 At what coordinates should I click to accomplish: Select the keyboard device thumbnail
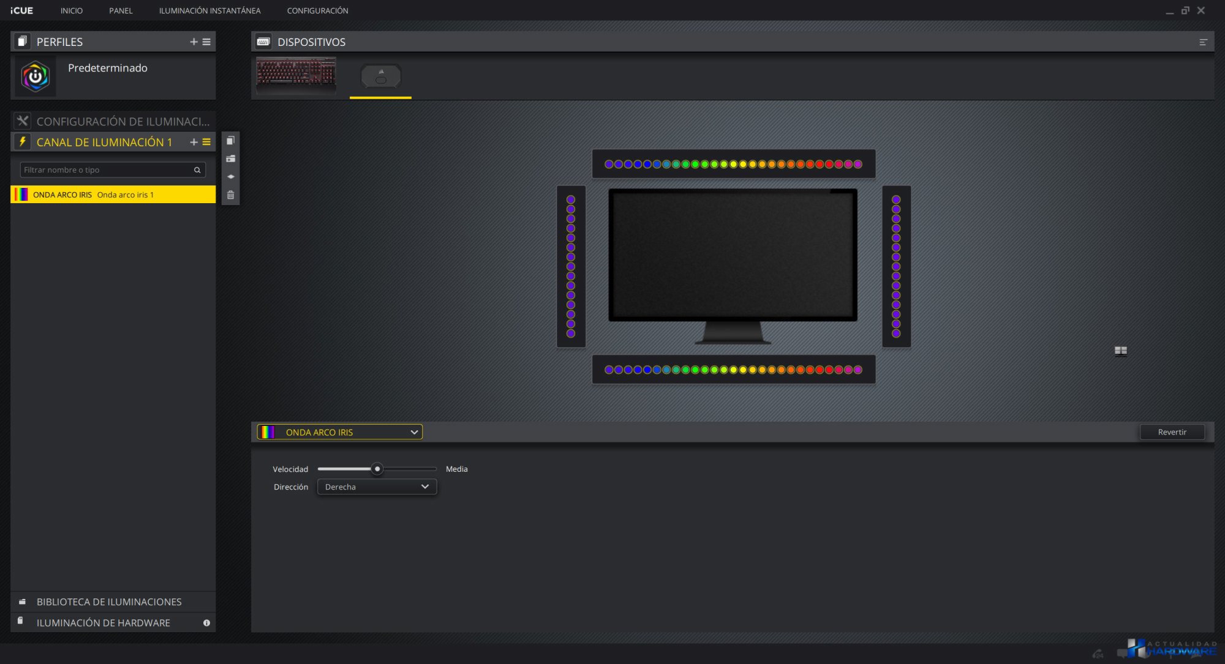click(x=296, y=75)
